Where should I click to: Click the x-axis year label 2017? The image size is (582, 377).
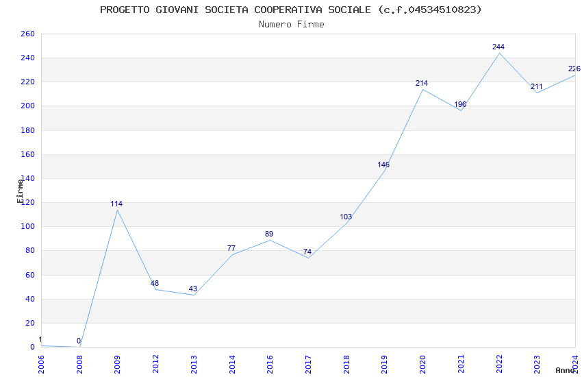pos(308,364)
